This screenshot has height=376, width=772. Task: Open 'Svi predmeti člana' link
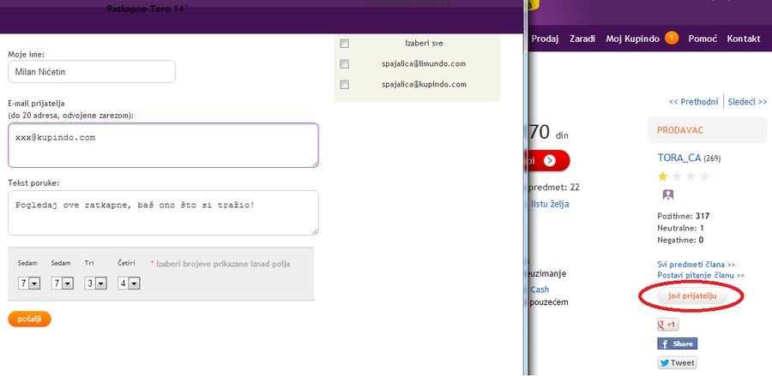pos(696,265)
